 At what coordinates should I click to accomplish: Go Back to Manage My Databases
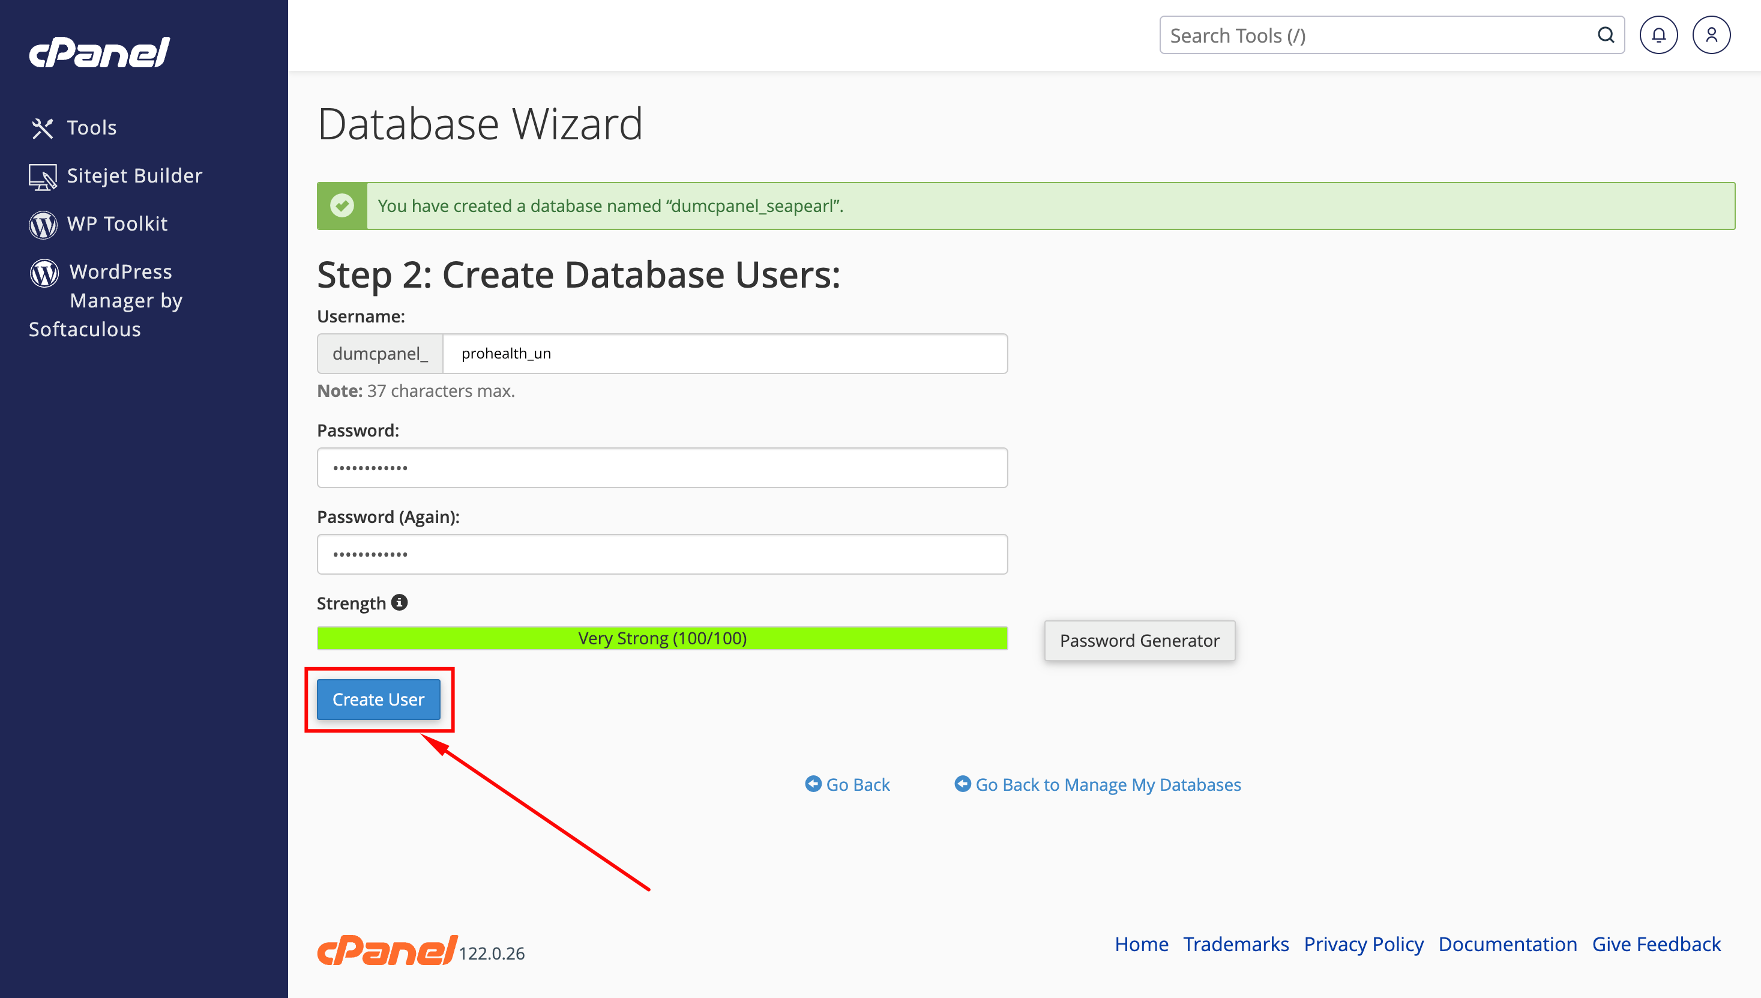click(x=1097, y=784)
